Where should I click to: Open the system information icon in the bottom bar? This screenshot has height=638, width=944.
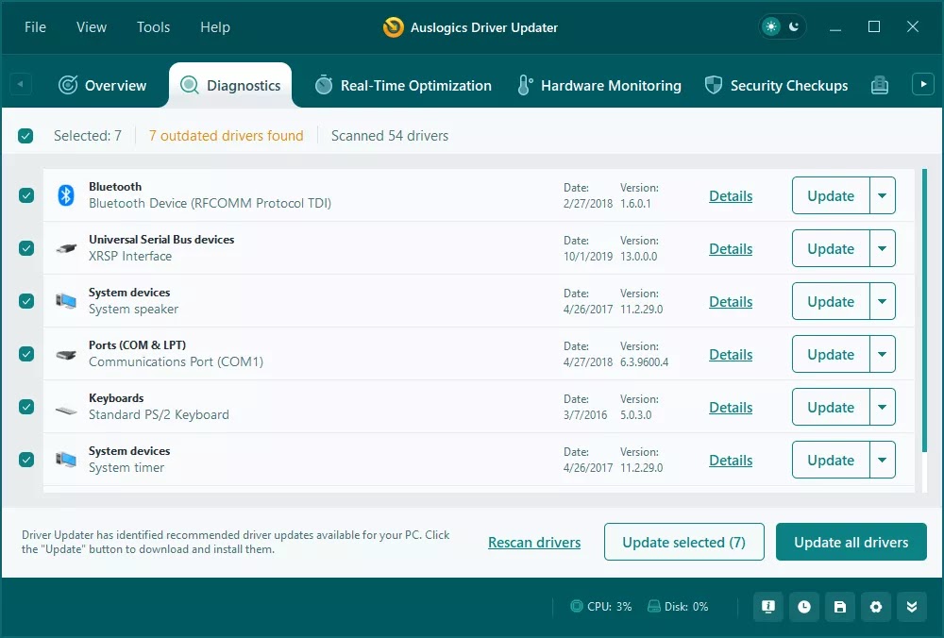[x=767, y=607]
